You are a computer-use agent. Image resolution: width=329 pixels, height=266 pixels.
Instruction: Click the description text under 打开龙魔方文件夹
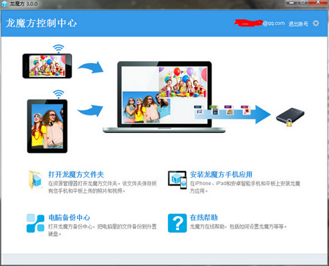click(102, 187)
